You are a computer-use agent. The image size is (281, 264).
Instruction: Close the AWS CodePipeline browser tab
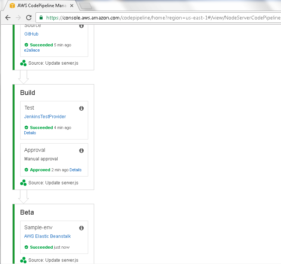click(72, 6)
